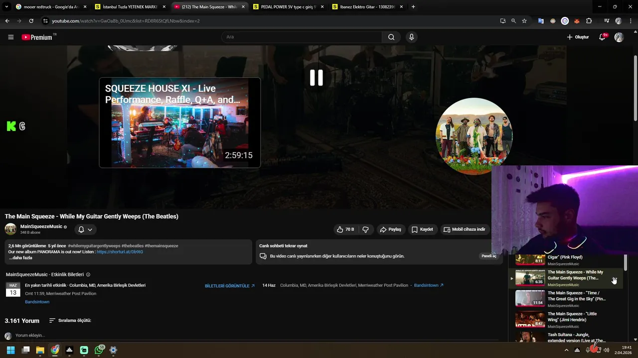The image size is (638, 358).
Task: Open Chrome tab search dropdown
Action: 6,7
